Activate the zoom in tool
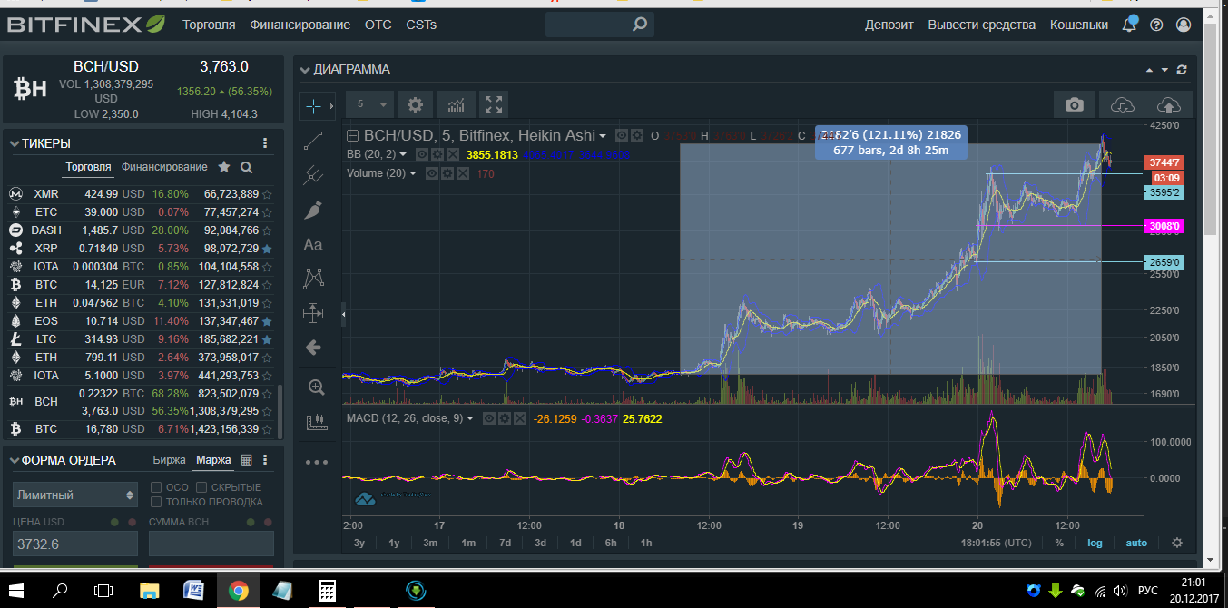This screenshot has height=608, width=1228. [x=316, y=387]
